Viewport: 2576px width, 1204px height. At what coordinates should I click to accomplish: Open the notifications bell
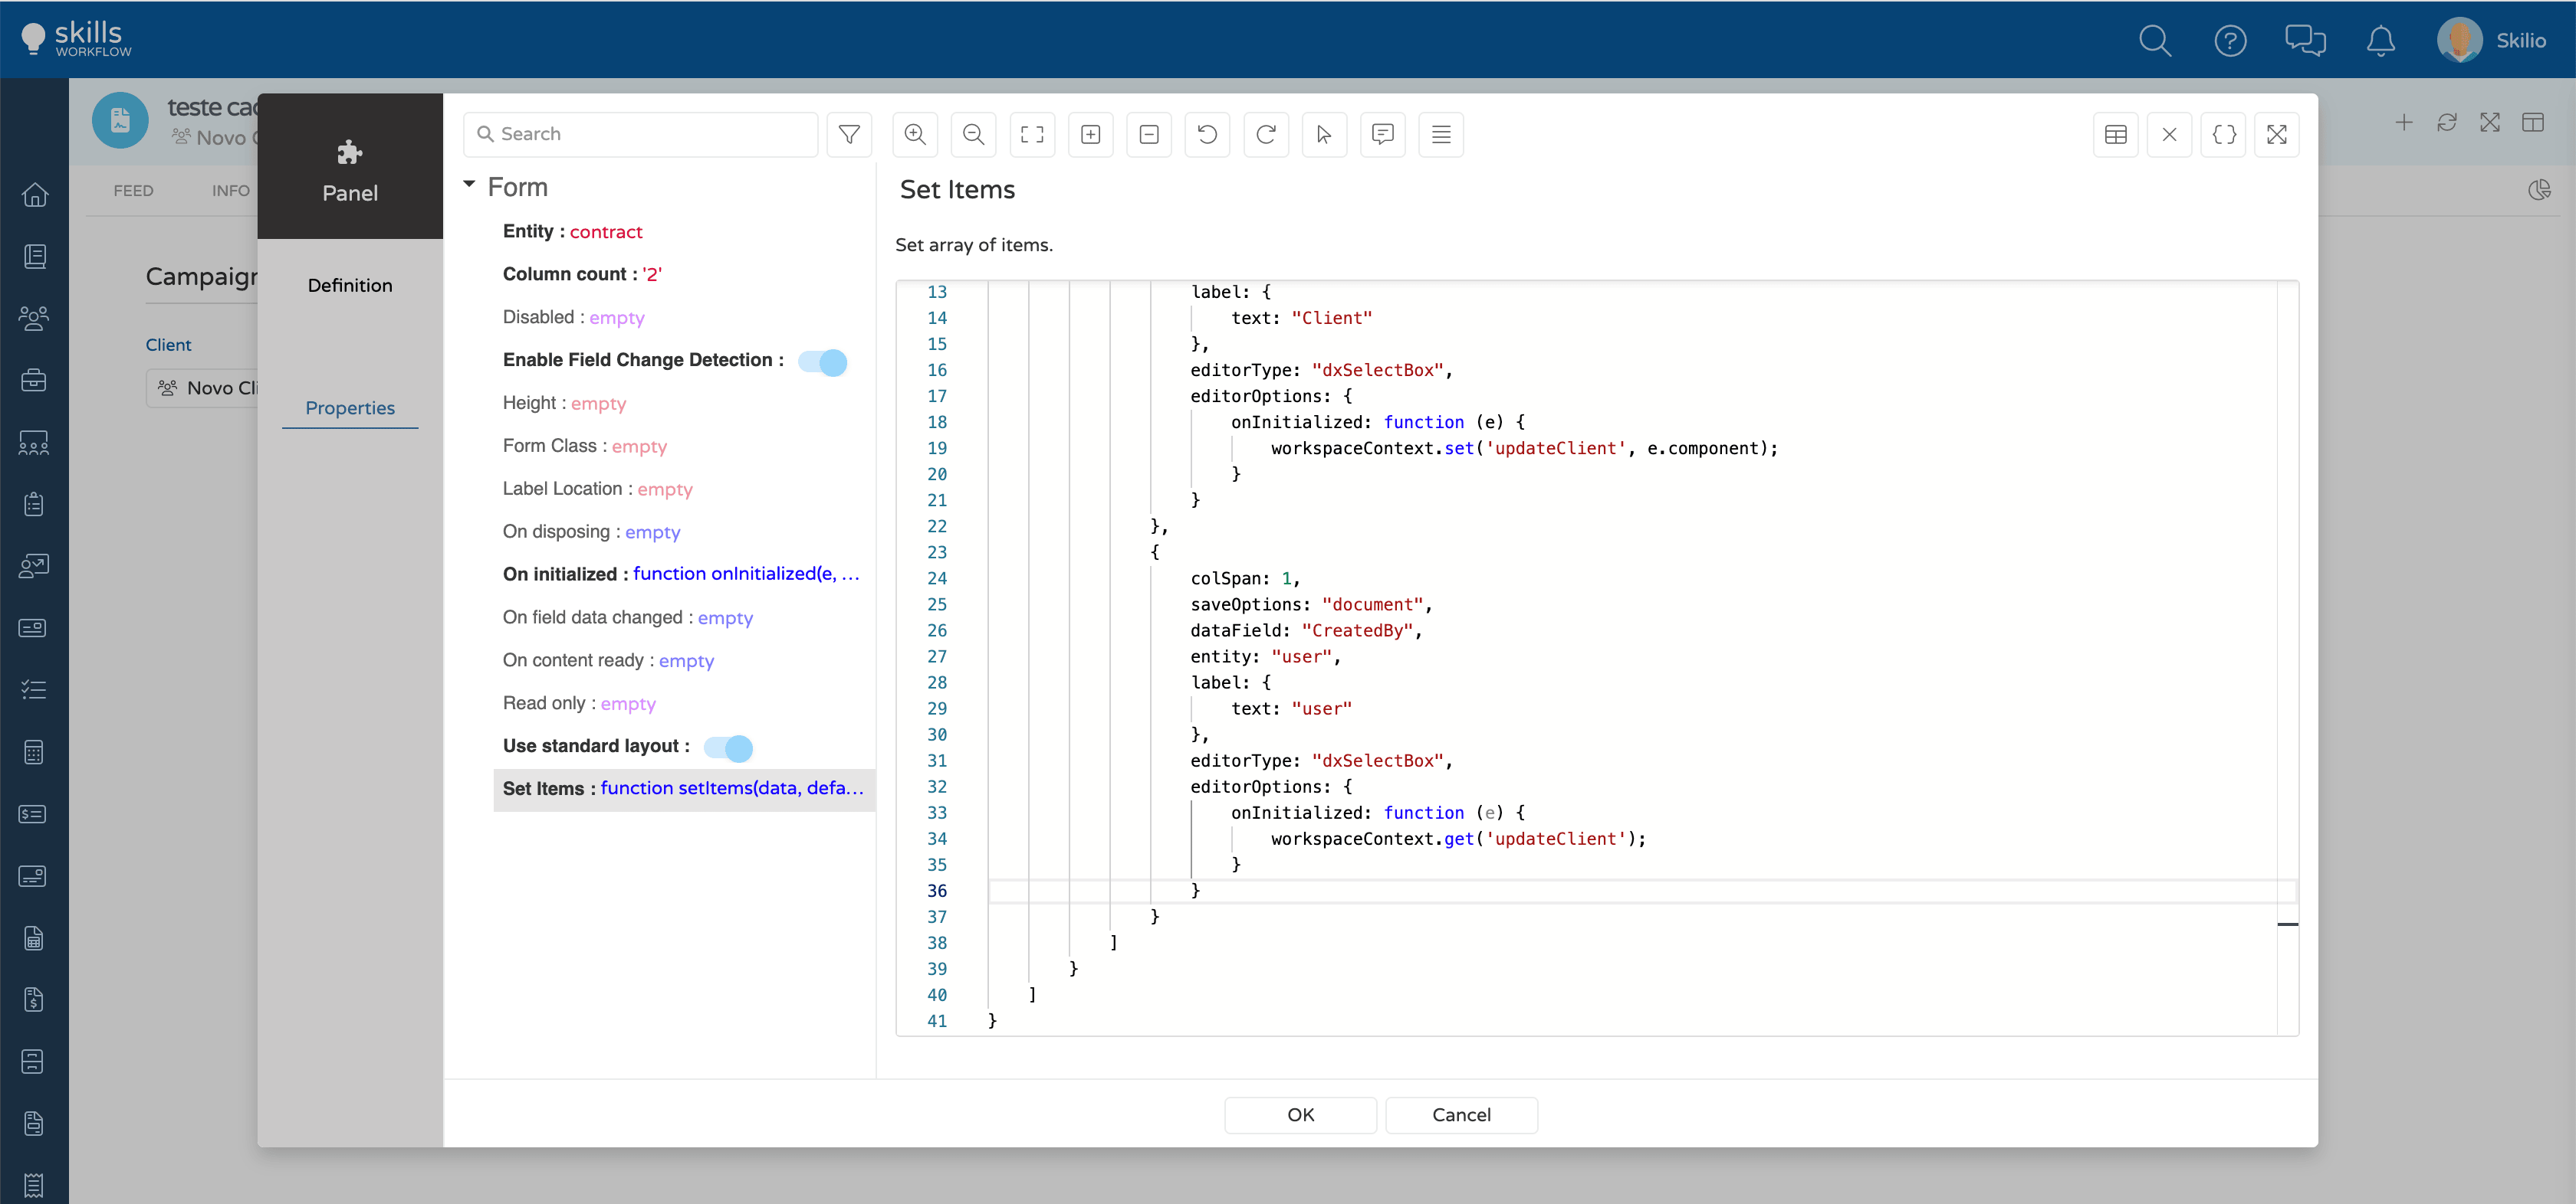tap(2380, 41)
